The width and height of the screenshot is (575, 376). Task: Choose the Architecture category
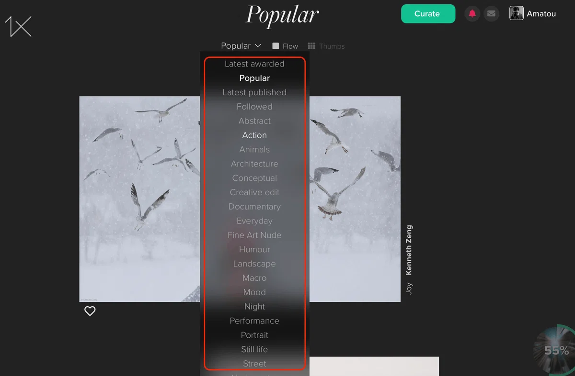[254, 164]
